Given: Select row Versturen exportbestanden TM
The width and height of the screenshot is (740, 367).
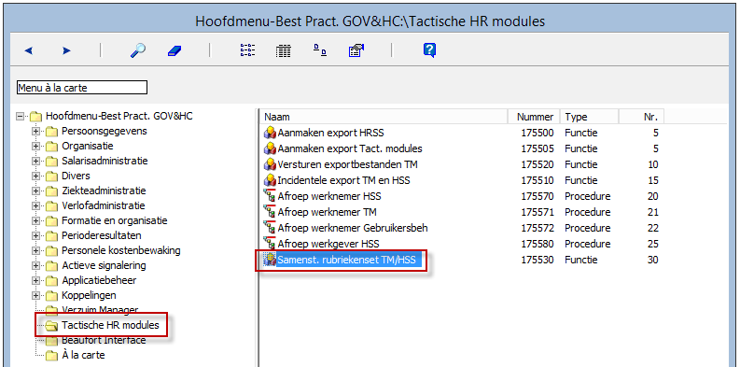Looking at the screenshot, I should coord(347,164).
